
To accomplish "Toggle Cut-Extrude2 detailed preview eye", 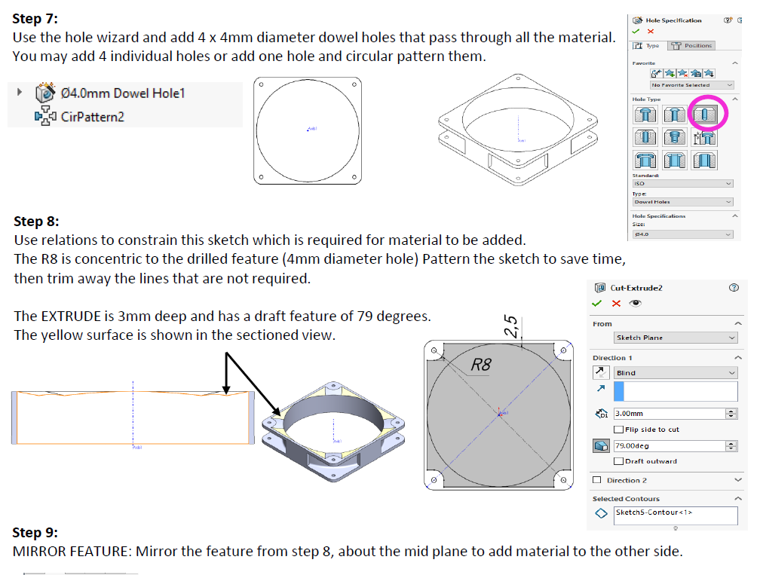I will pos(635,303).
